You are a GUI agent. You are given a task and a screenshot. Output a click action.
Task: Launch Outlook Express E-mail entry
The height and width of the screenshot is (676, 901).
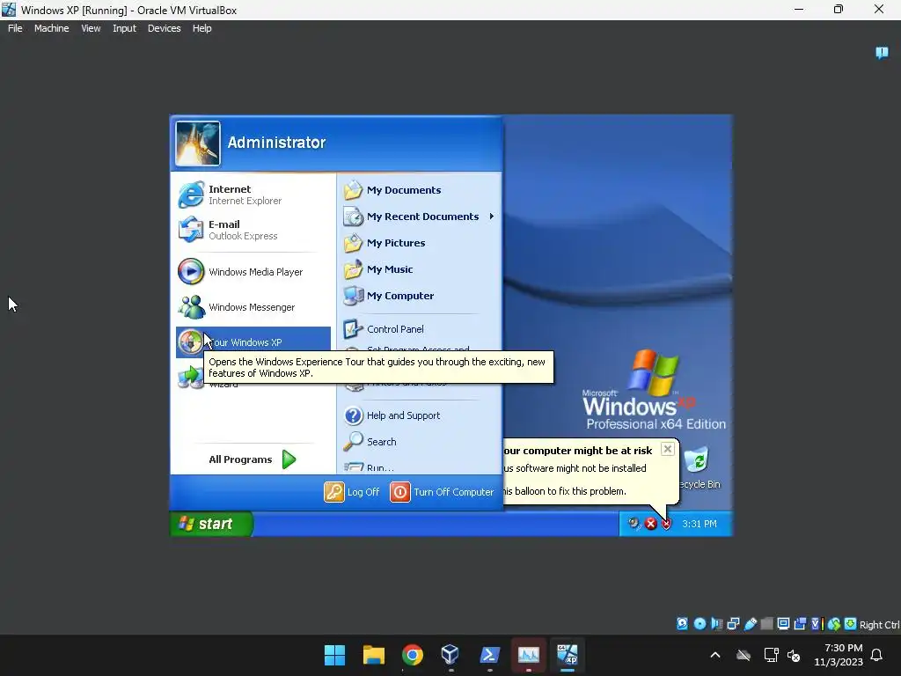click(x=253, y=230)
